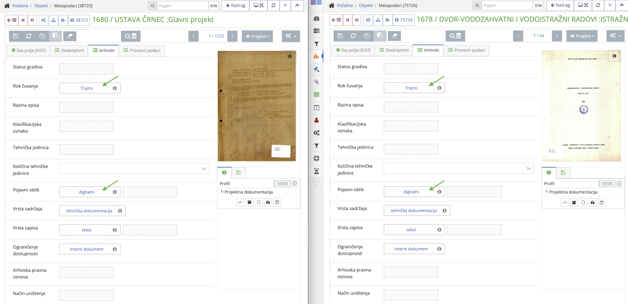
Task: Go to first record in the left window
Action: tap(23, 20)
